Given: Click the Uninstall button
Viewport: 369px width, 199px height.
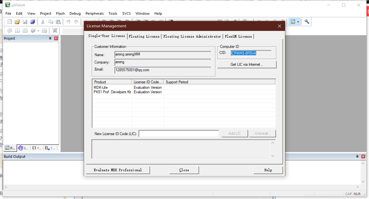Looking at the screenshot, I should point(262,133).
